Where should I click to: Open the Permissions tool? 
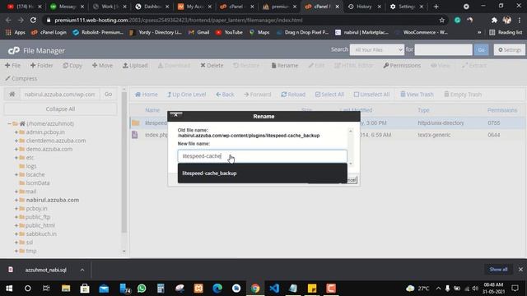(402, 66)
